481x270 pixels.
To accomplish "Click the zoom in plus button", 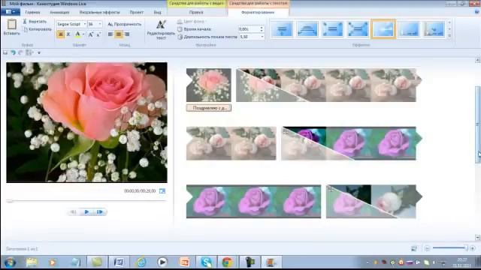I will pyautogui.click(x=473, y=248).
